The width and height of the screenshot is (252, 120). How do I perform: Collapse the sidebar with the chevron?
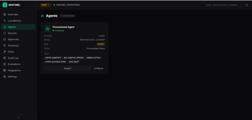point(18,117)
